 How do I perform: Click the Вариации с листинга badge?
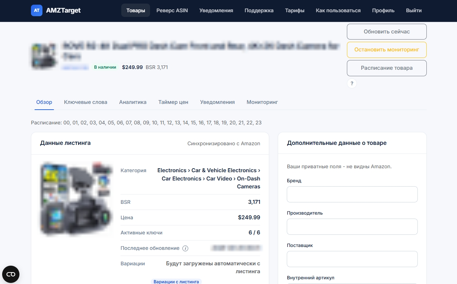pos(176,281)
